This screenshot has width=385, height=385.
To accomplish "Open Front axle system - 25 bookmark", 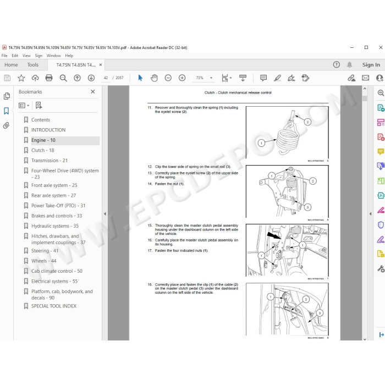I will pyautogui.click(x=54, y=185).
